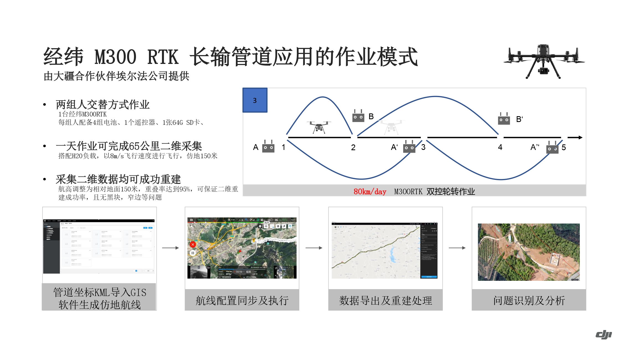Open the GIS software screenshot thumbnail
The width and height of the screenshot is (628, 353).
click(99, 246)
